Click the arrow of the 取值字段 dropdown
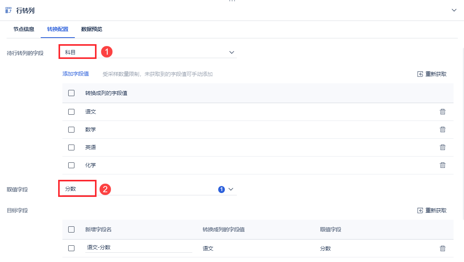Screen dimensions: 464x262 pyautogui.click(x=231, y=189)
